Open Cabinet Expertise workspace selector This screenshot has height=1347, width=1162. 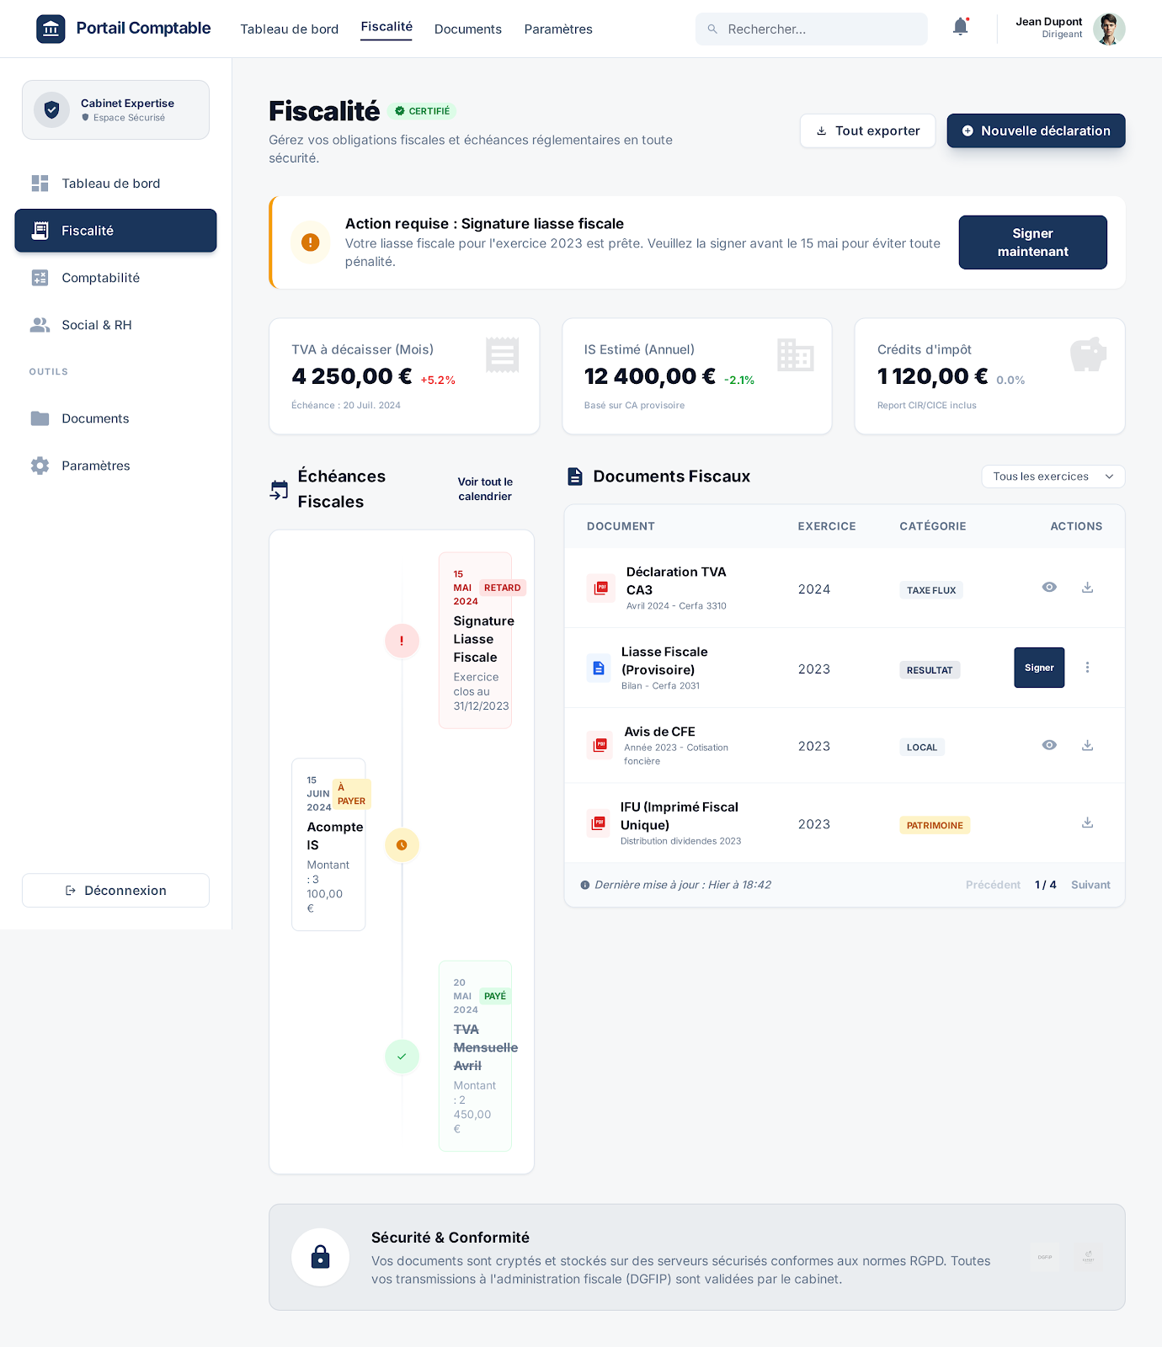[x=115, y=110]
